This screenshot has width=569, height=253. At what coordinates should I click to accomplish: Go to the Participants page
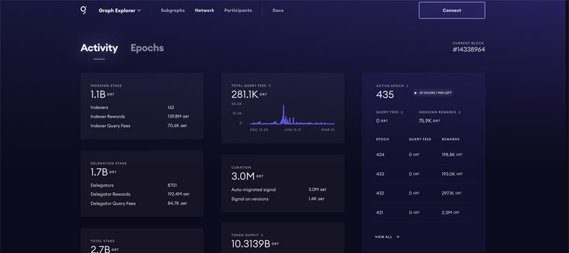tap(238, 11)
